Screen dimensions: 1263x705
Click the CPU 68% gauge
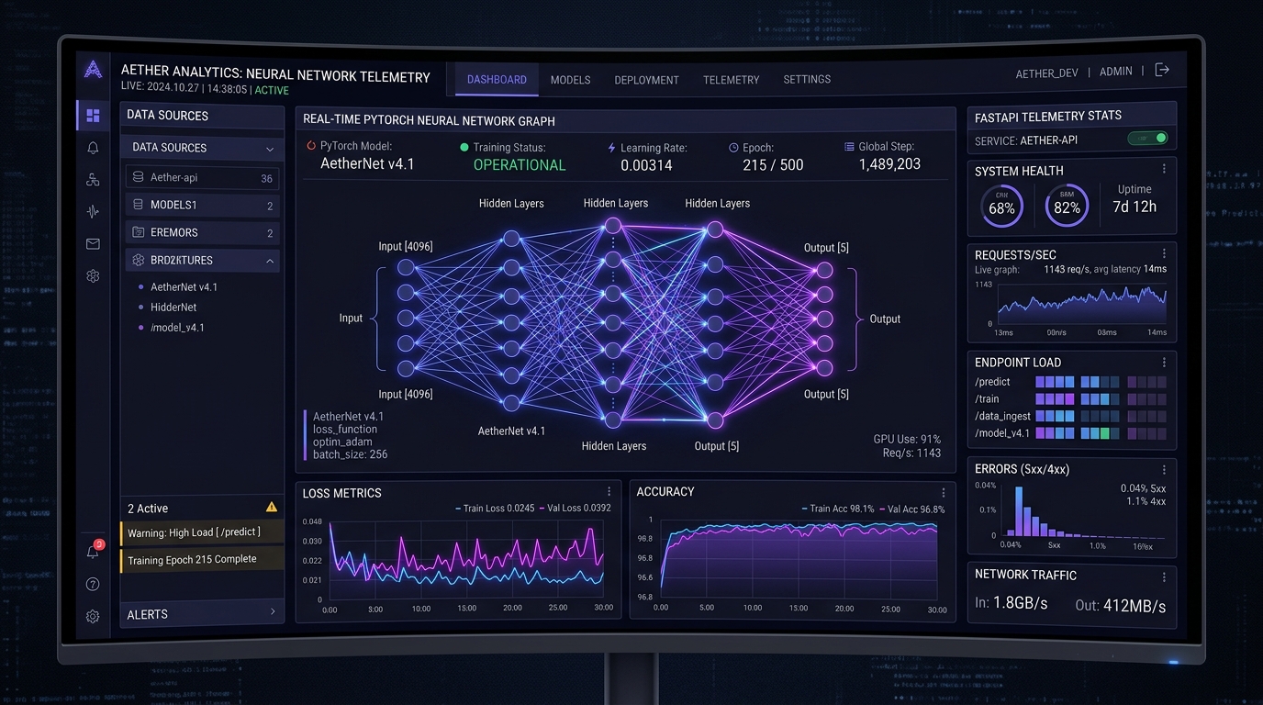pos(1001,207)
